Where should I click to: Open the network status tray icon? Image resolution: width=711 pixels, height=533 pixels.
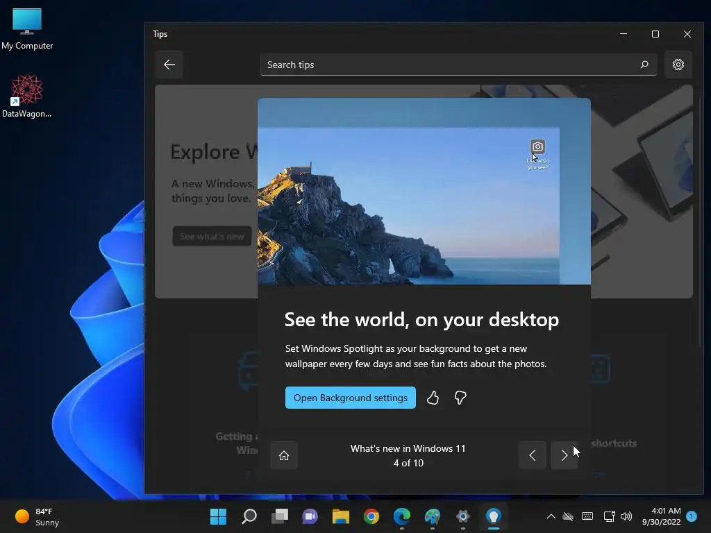coord(609,516)
